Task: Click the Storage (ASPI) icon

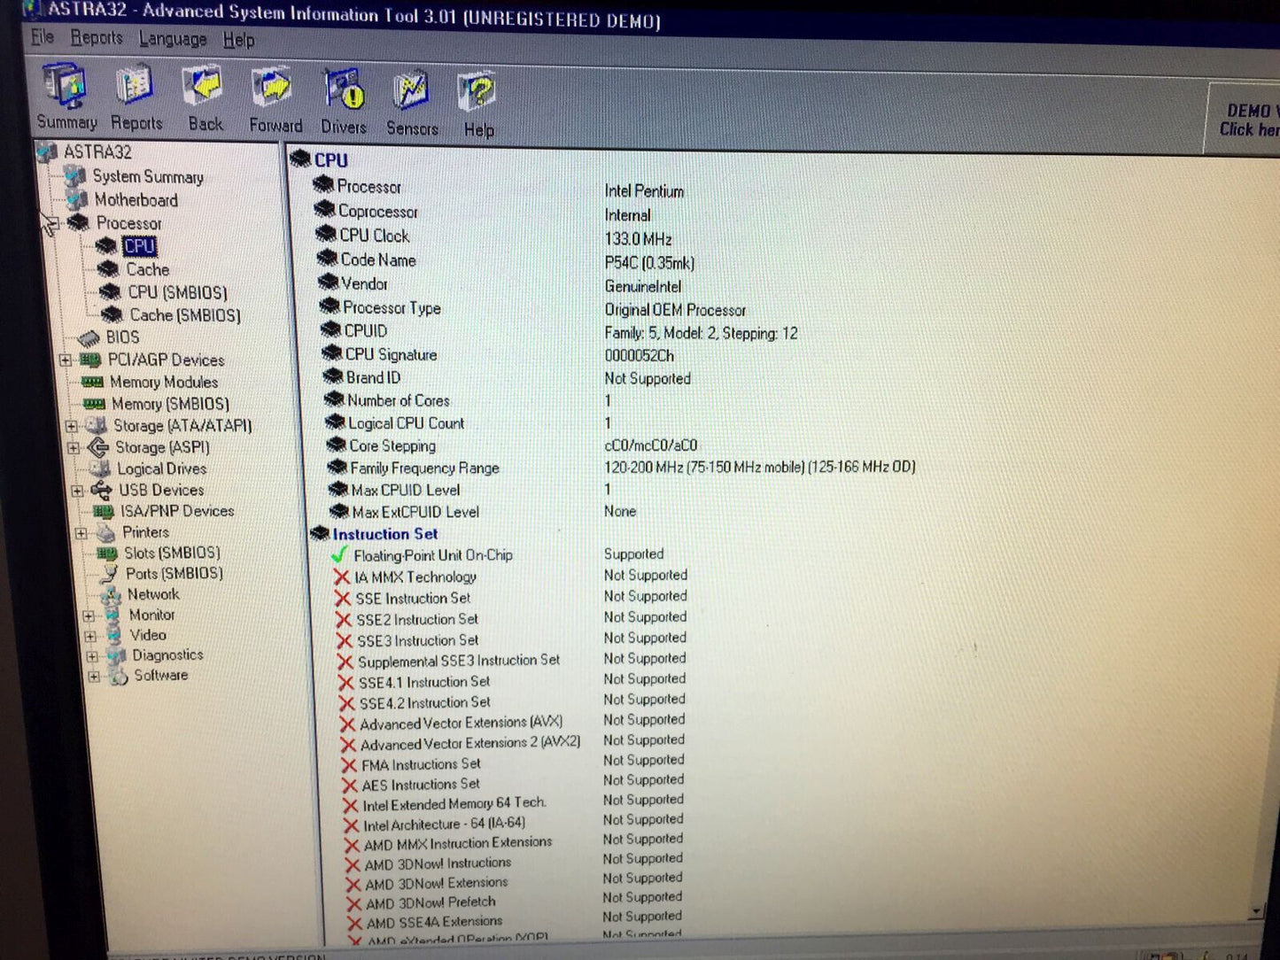Action: pos(98,447)
